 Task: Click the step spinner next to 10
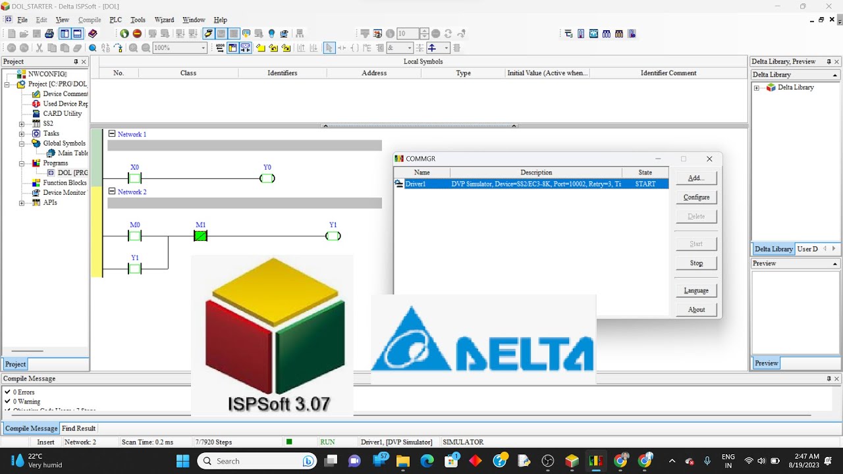pos(424,34)
